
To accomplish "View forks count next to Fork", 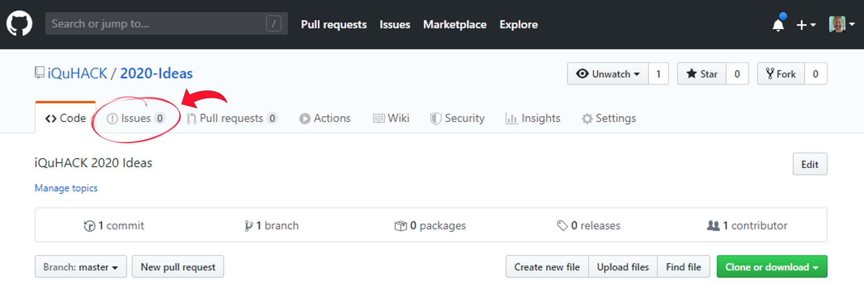I will click(x=815, y=74).
